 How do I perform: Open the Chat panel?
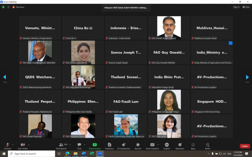(79, 145)
